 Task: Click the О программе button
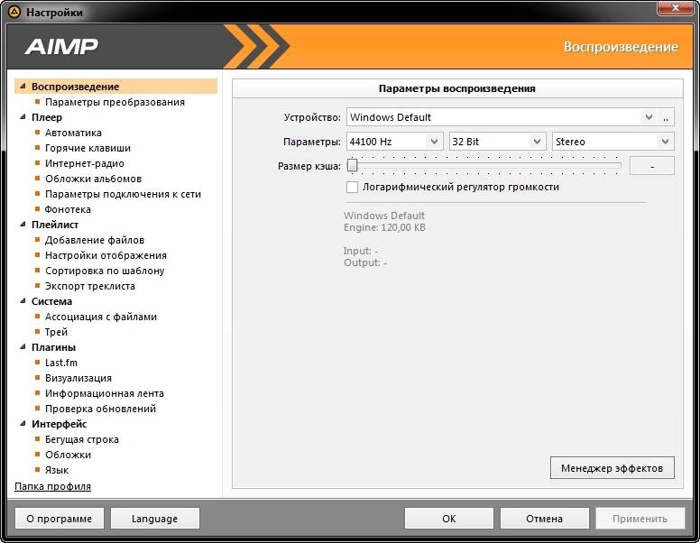point(59,519)
